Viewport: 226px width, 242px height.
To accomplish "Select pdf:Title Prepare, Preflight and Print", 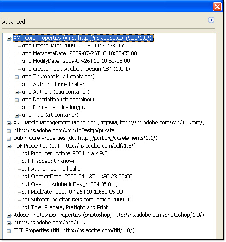I will click(x=65, y=207).
